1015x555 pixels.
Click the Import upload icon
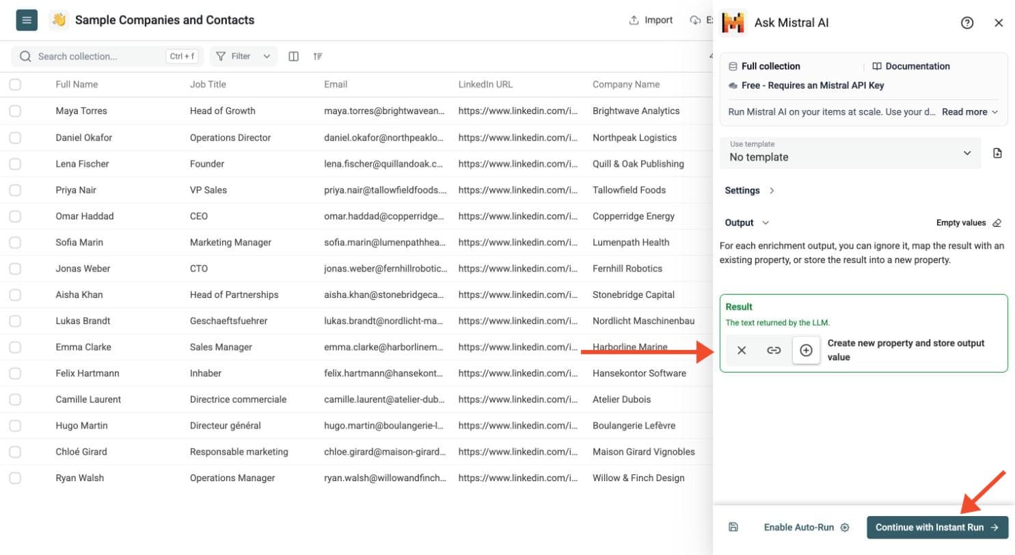634,20
